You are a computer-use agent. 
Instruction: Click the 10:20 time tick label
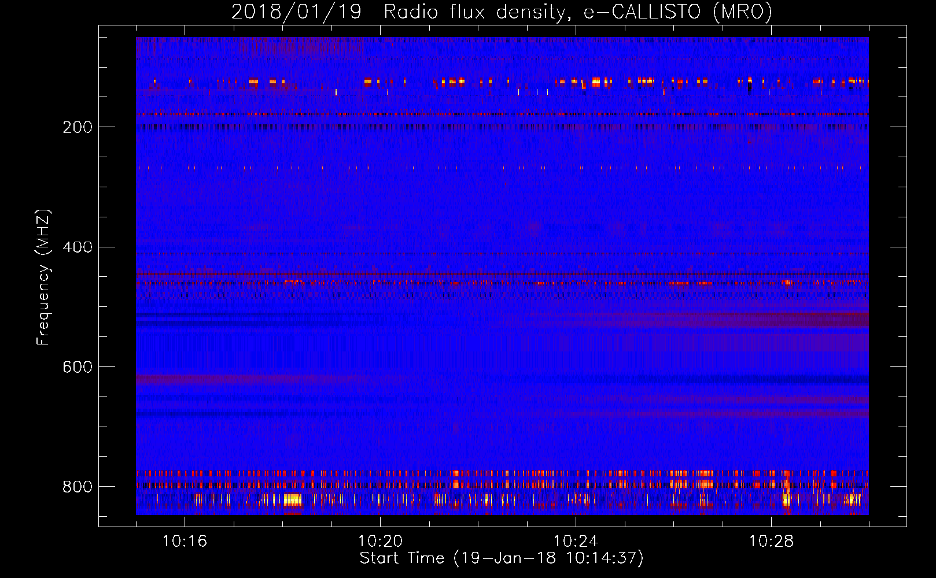click(380, 541)
